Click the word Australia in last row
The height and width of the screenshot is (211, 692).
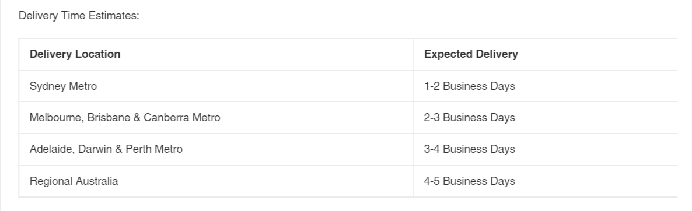97,181
